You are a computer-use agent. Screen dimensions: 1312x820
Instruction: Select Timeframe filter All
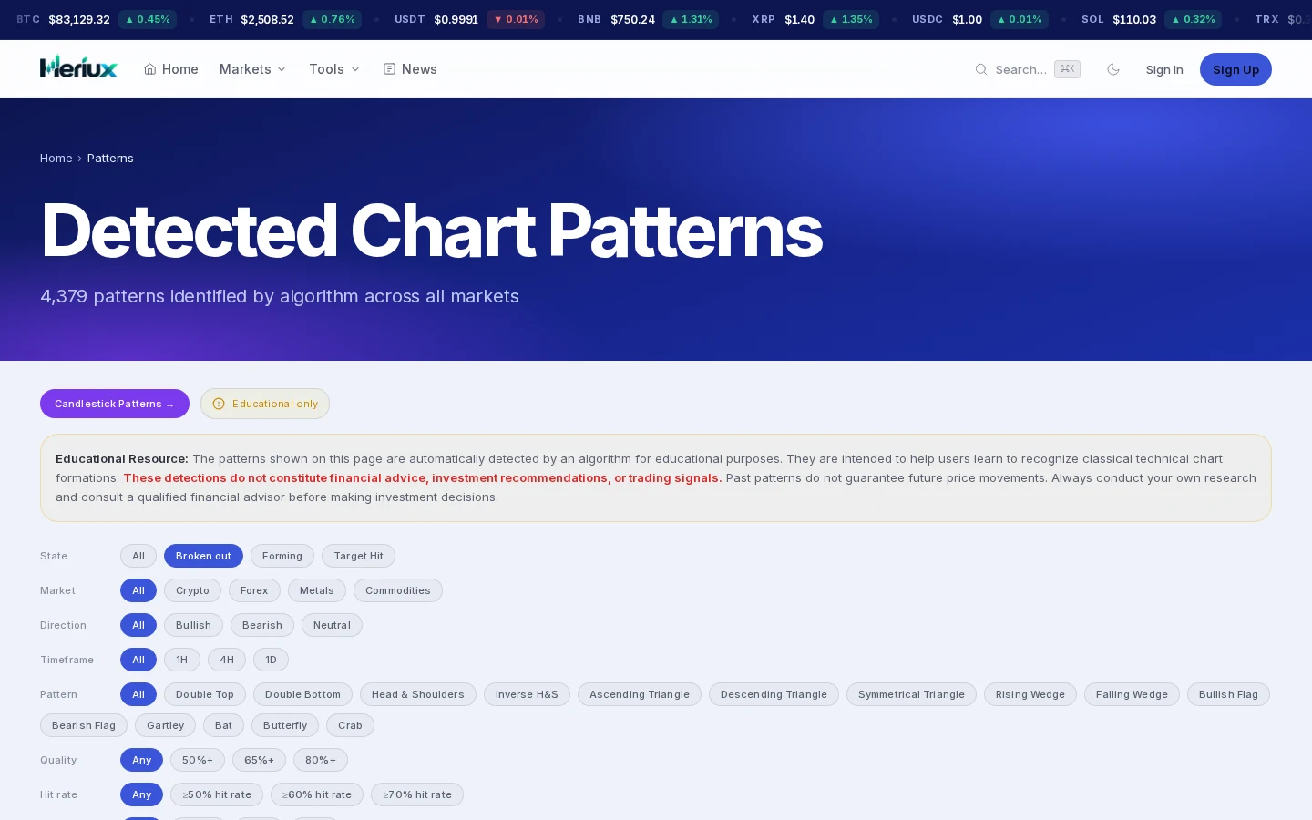[x=138, y=660]
